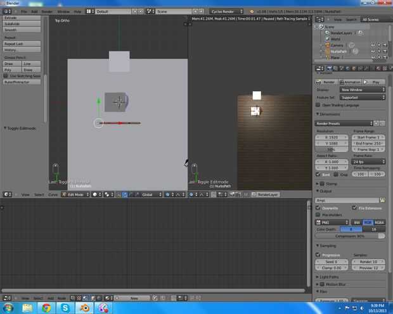Open Windows Explorer from the taskbar
Viewport: 393px width, 314px height.
[27, 308]
